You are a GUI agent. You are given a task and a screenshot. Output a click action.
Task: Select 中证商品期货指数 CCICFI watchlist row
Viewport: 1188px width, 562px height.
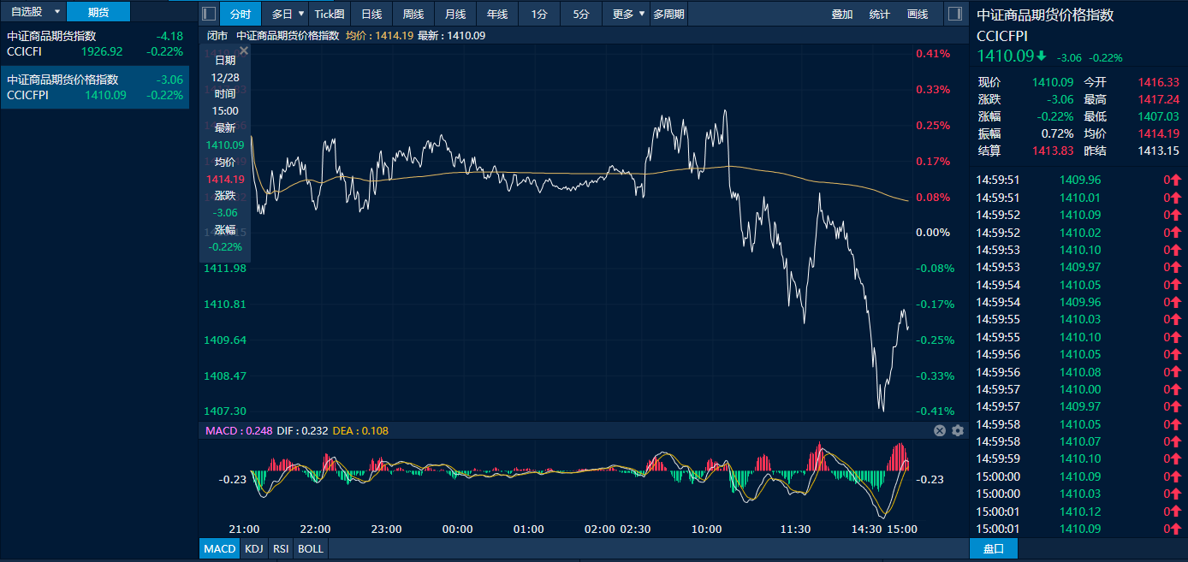95,44
